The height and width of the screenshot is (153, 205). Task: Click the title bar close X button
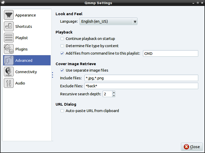202,3
